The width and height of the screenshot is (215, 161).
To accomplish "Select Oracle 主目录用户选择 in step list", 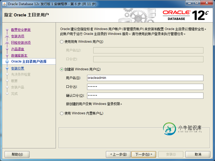I will click(29, 61).
